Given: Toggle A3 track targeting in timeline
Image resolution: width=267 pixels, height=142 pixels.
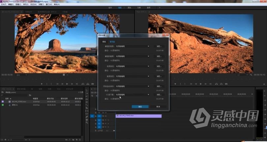Looking at the screenshot, I should pyautogui.click(x=100, y=127).
